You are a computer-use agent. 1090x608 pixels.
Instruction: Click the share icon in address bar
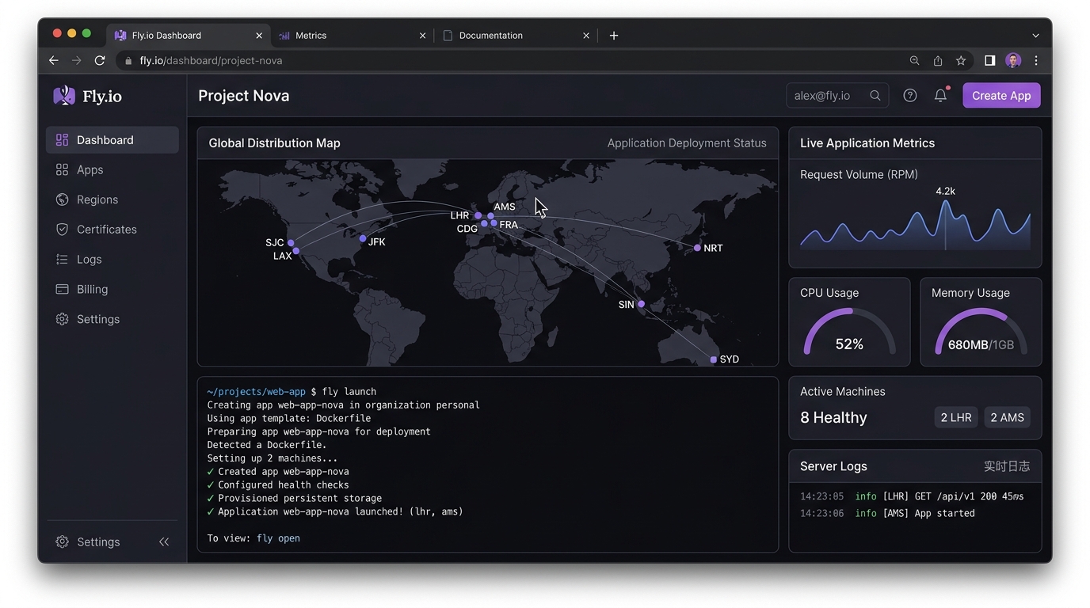tap(938, 60)
